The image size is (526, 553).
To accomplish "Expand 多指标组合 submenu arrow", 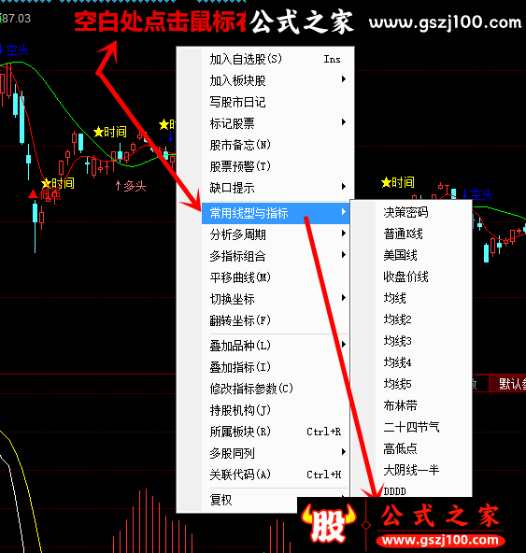I will click(344, 255).
